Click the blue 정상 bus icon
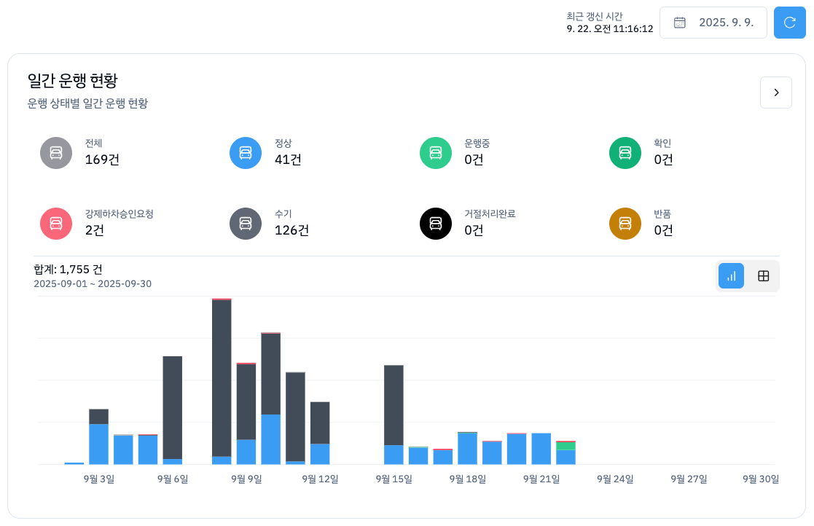Image resolution: width=814 pixels, height=526 pixels. coord(246,153)
